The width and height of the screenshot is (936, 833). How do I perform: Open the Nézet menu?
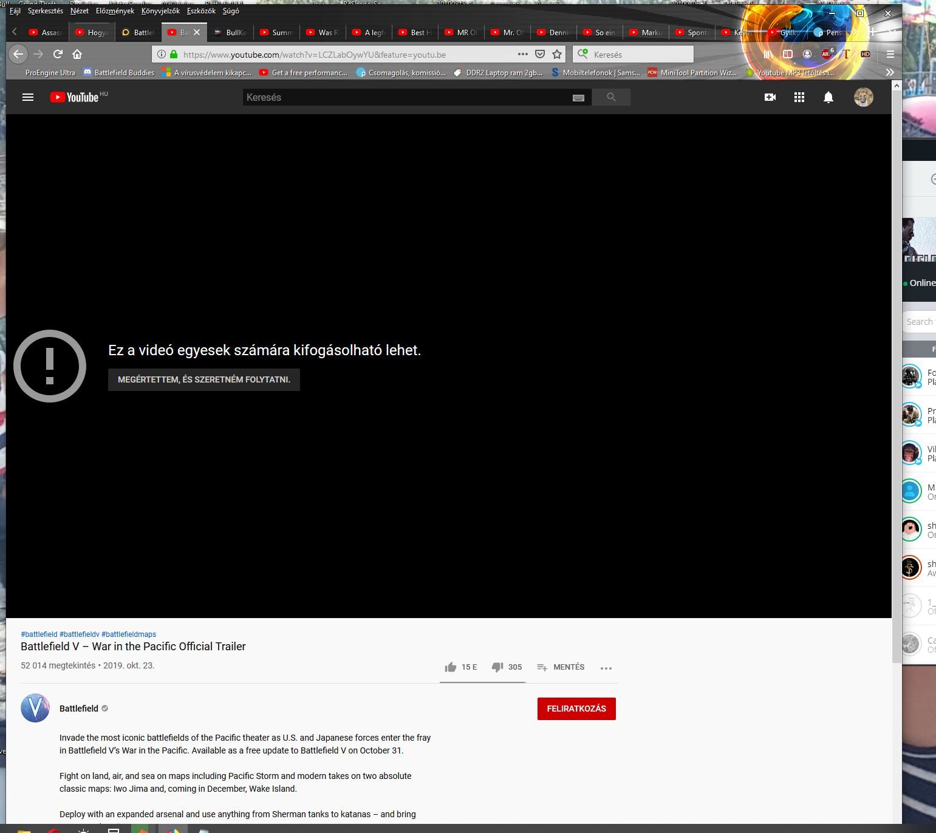[x=80, y=11]
